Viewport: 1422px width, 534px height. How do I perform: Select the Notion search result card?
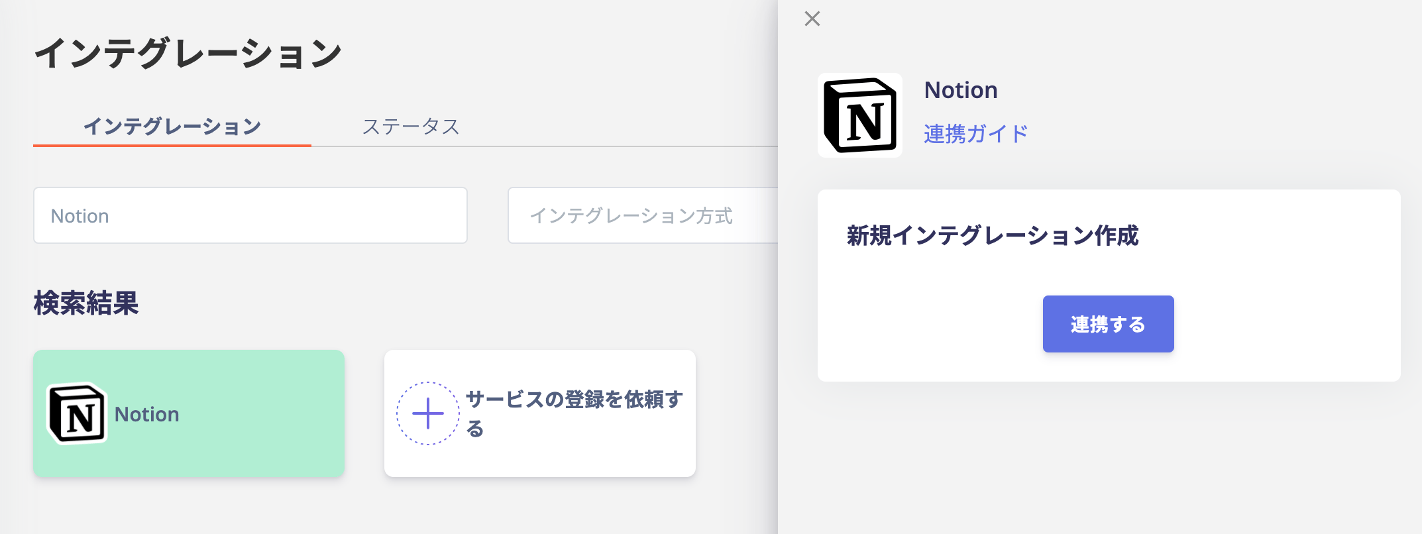189,413
